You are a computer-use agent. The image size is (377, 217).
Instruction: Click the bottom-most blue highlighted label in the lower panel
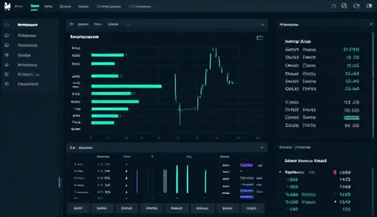(247, 197)
